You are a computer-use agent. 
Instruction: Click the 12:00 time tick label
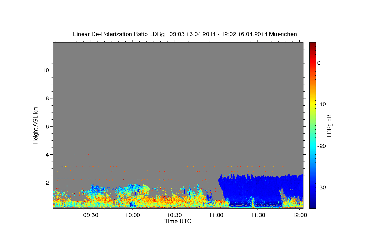(300, 215)
